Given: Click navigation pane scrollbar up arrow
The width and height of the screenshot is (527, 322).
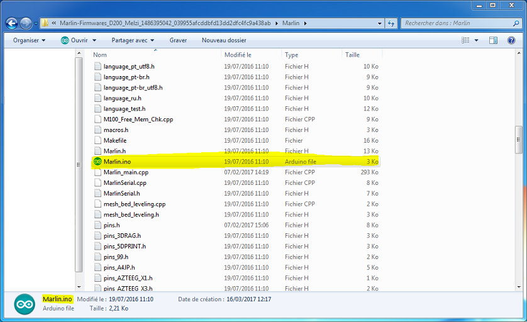Looking at the screenshot, I should pyautogui.click(x=79, y=53).
